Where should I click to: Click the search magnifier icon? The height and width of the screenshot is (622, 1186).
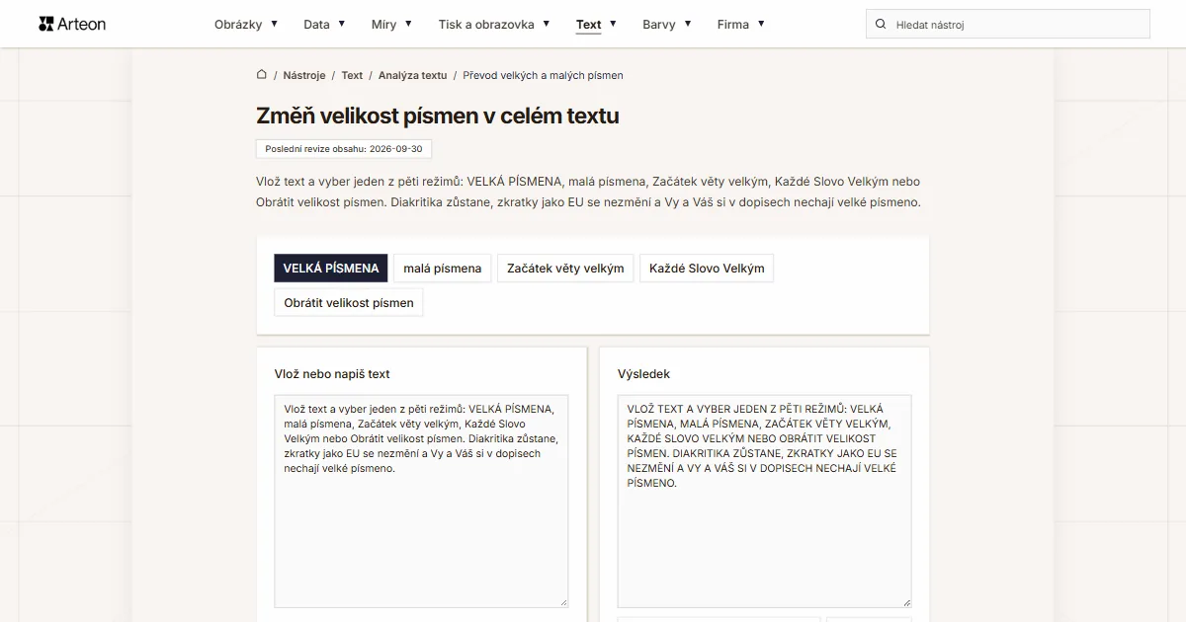[881, 24]
